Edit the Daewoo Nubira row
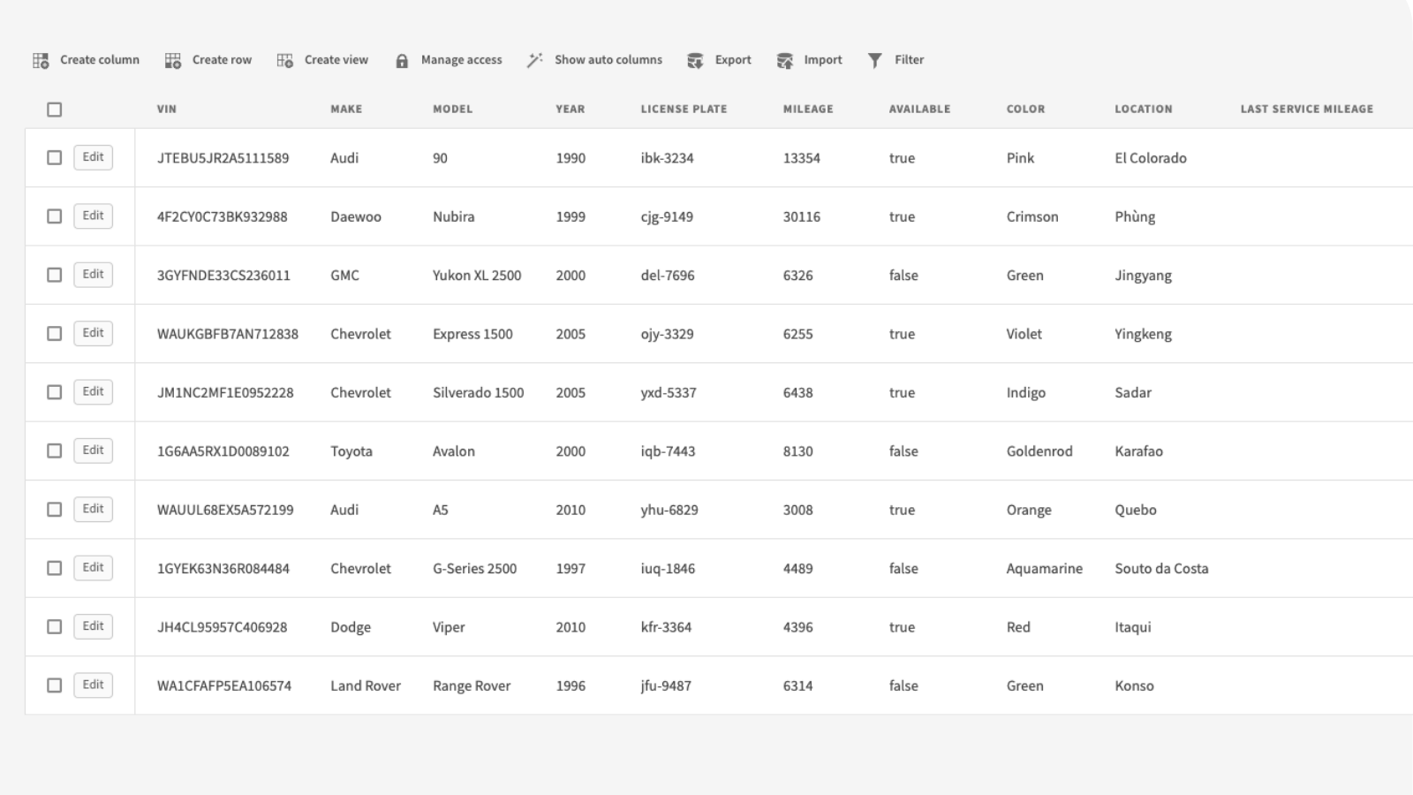Image resolution: width=1413 pixels, height=795 pixels. tap(93, 216)
